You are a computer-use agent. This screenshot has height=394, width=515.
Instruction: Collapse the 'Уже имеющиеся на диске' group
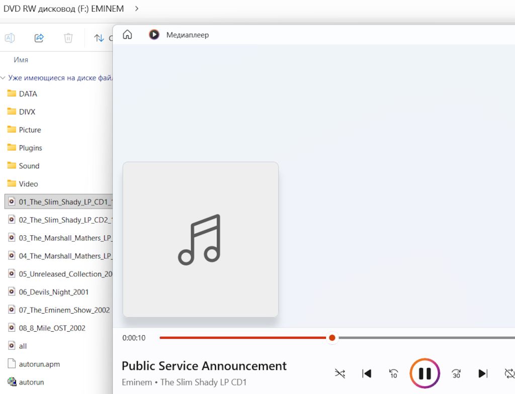3,78
